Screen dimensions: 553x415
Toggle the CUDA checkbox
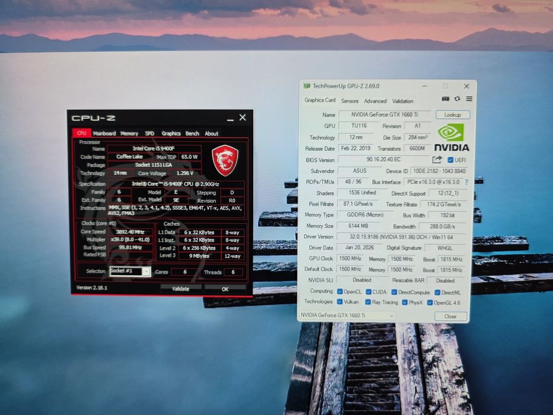pyautogui.click(x=368, y=292)
